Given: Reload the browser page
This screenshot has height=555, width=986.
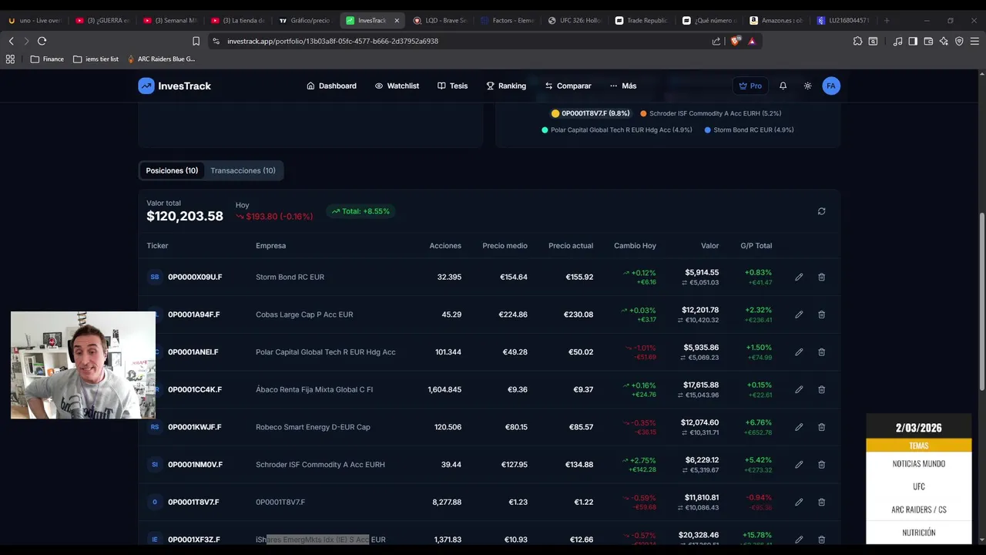Looking at the screenshot, I should [x=42, y=41].
